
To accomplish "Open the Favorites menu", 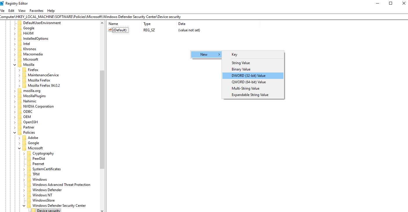I will (36, 10).
